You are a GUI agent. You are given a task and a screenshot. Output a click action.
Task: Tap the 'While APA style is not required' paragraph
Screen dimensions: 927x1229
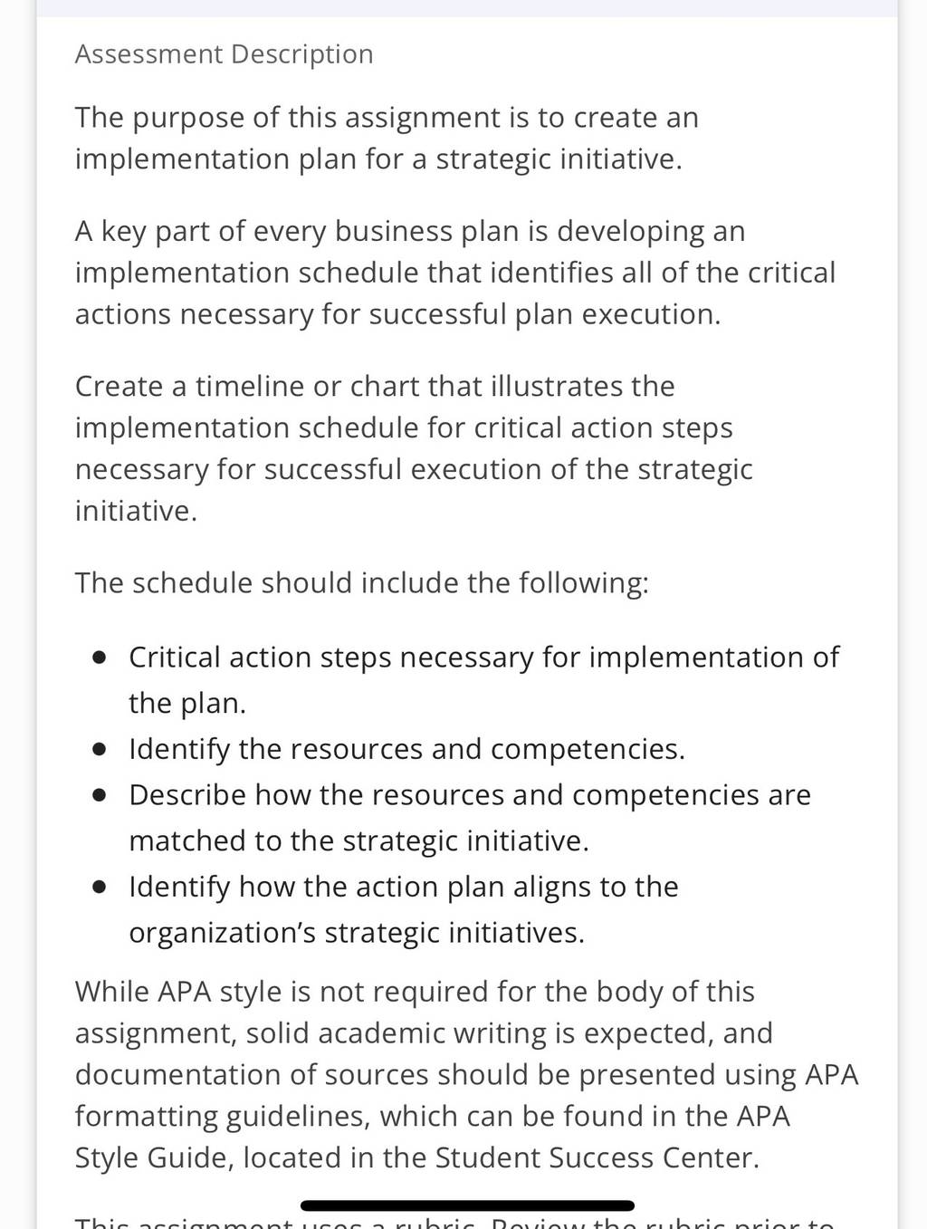(466, 1074)
